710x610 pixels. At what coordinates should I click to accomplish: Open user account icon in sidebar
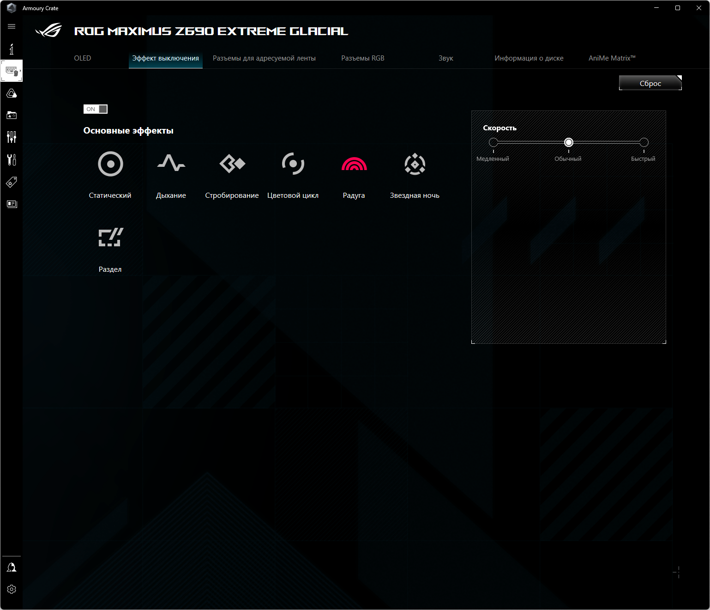[x=12, y=567]
